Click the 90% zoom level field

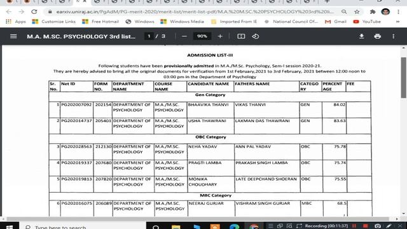tap(202, 36)
